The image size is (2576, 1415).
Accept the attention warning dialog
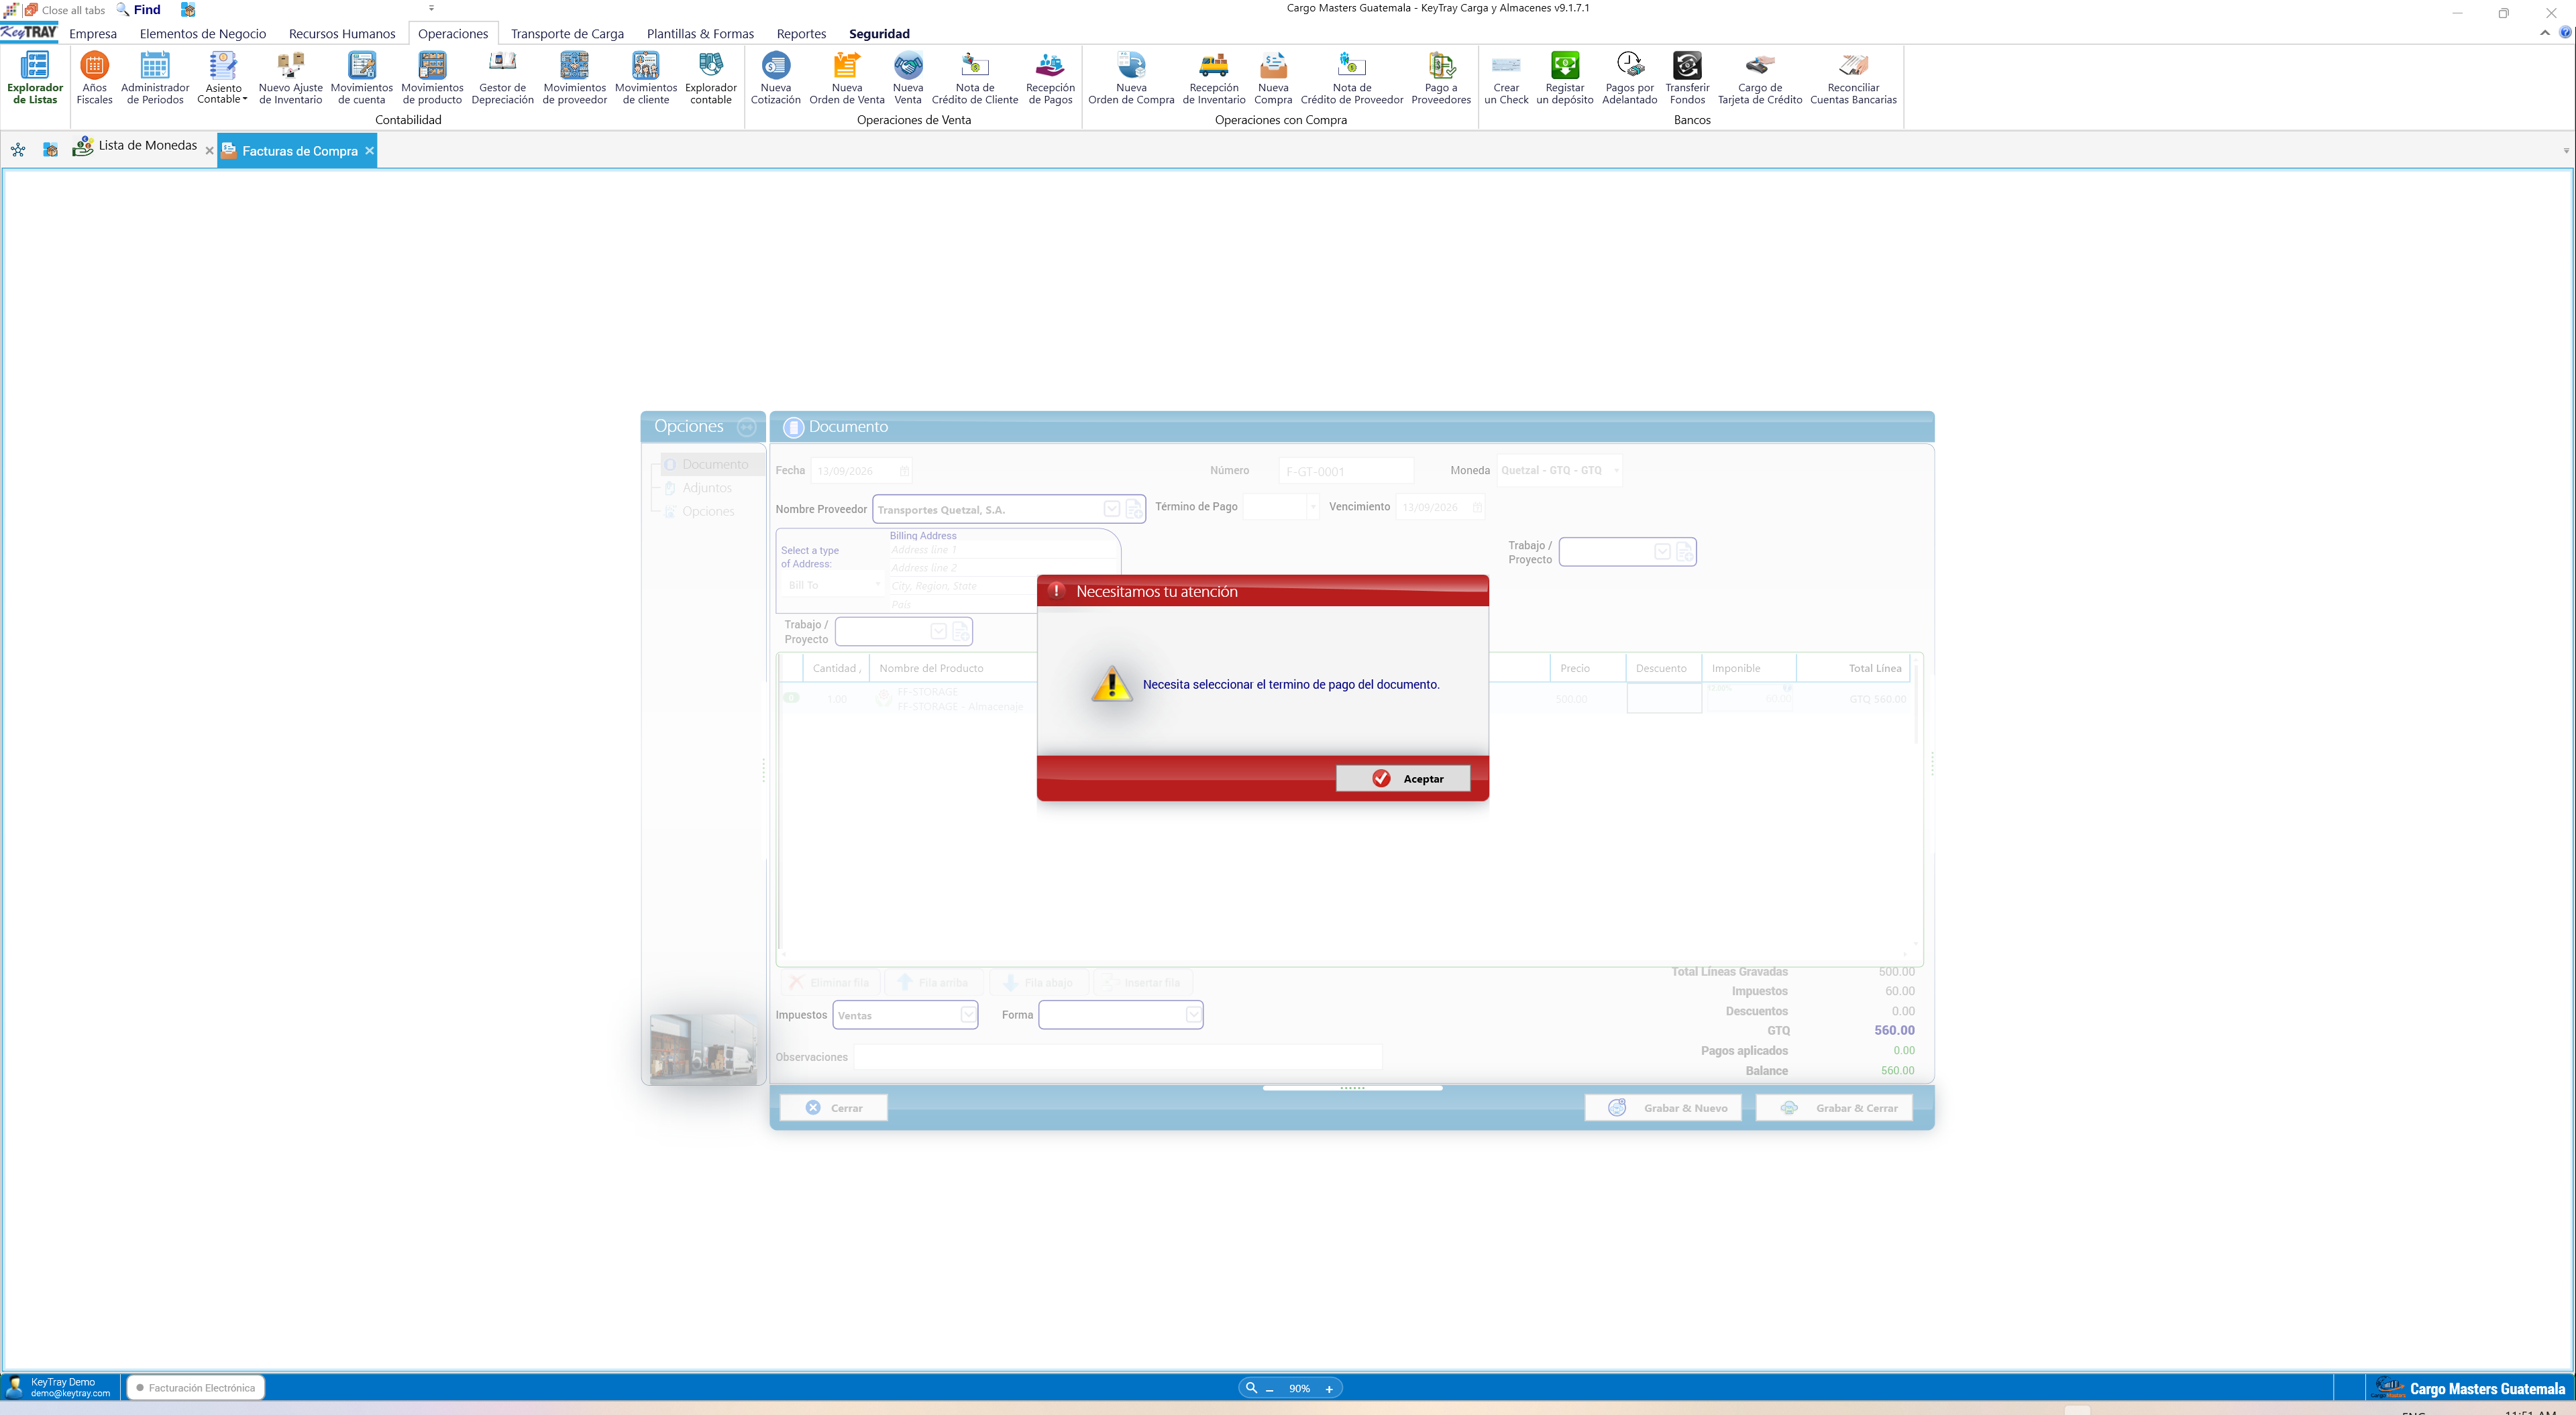pos(1403,778)
